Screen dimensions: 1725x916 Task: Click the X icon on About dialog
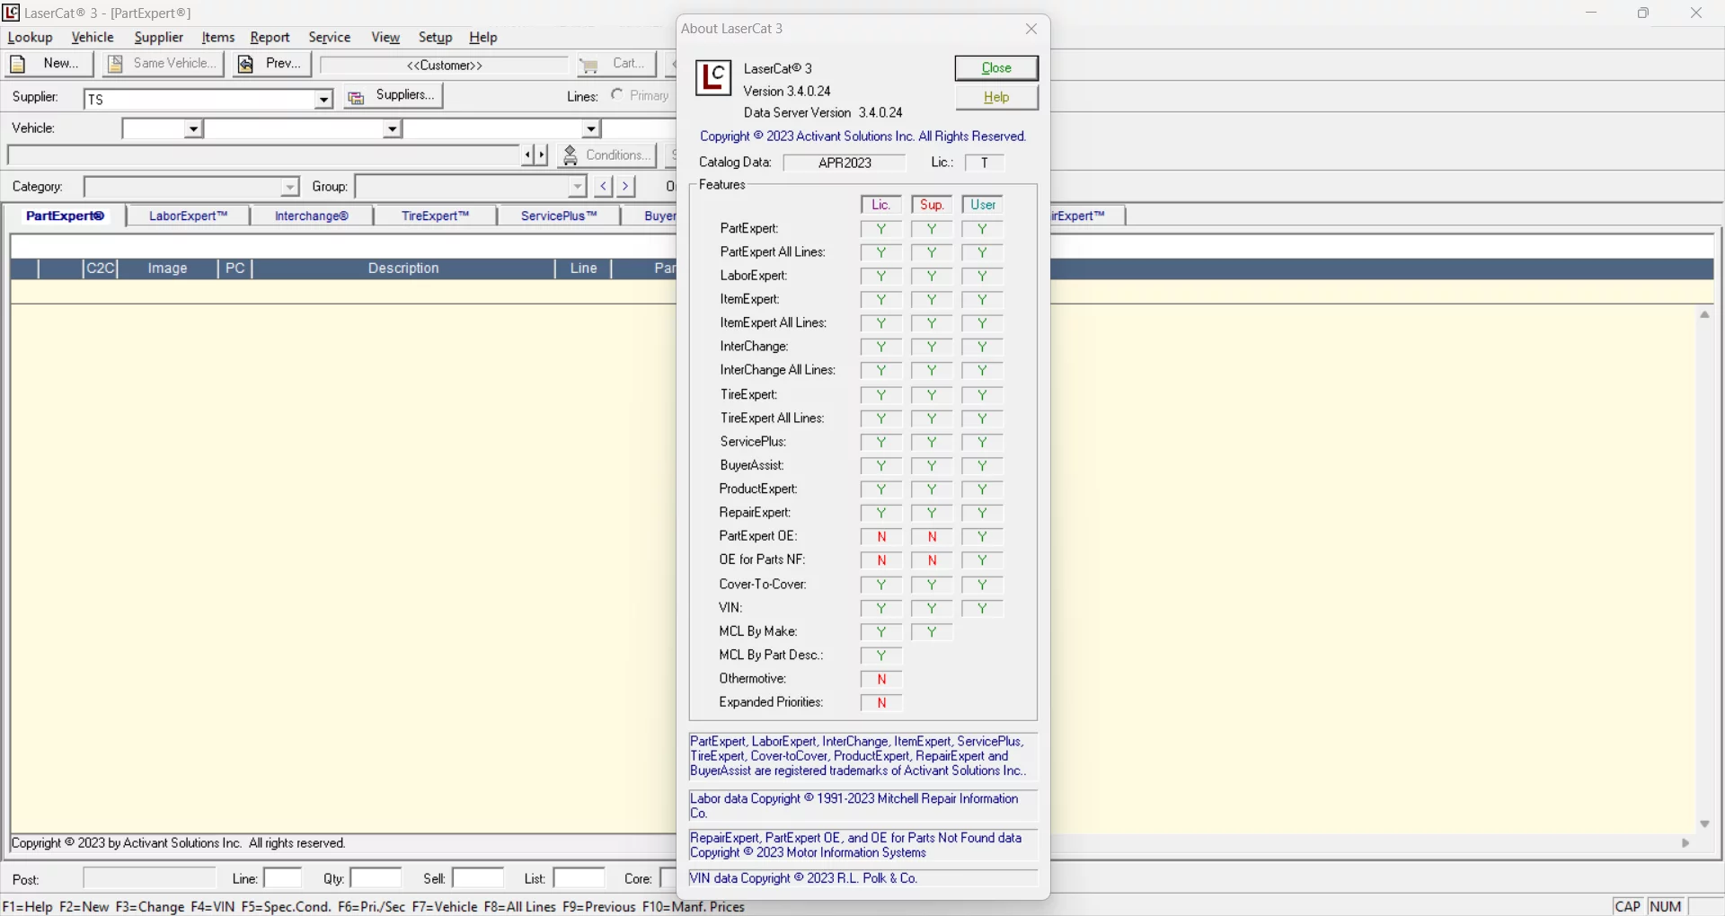click(x=1031, y=29)
